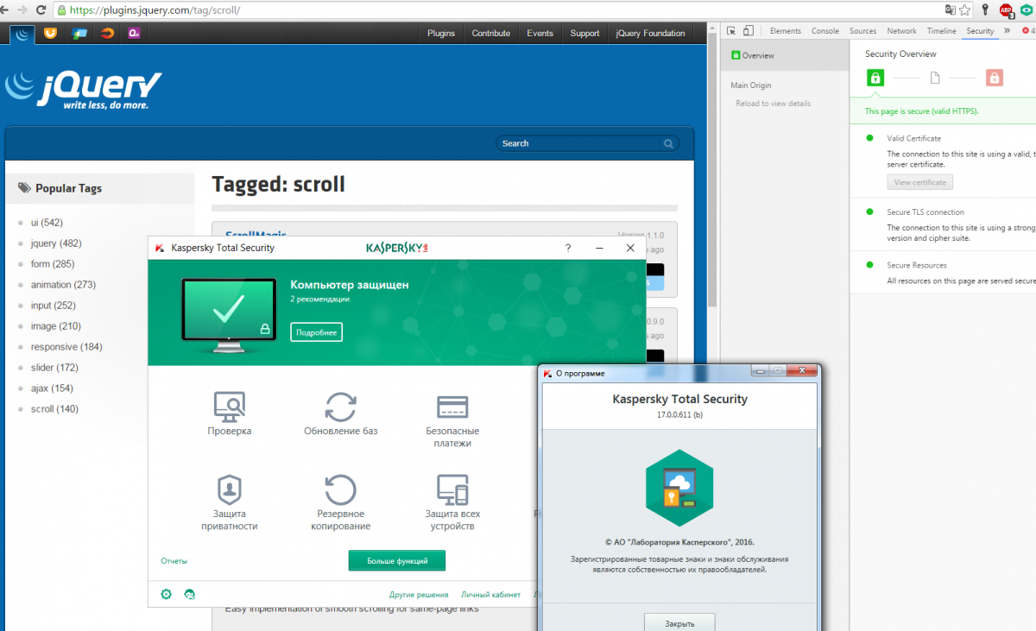Open the Contribute menu on jQuery site
Viewport: 1036px width, 631px height.
[x=491, y=34]
